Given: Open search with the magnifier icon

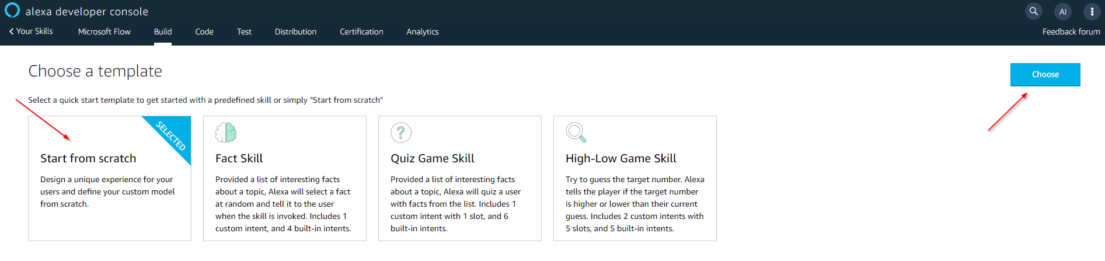Looking at the screenshot, I should pos(1033,11).
